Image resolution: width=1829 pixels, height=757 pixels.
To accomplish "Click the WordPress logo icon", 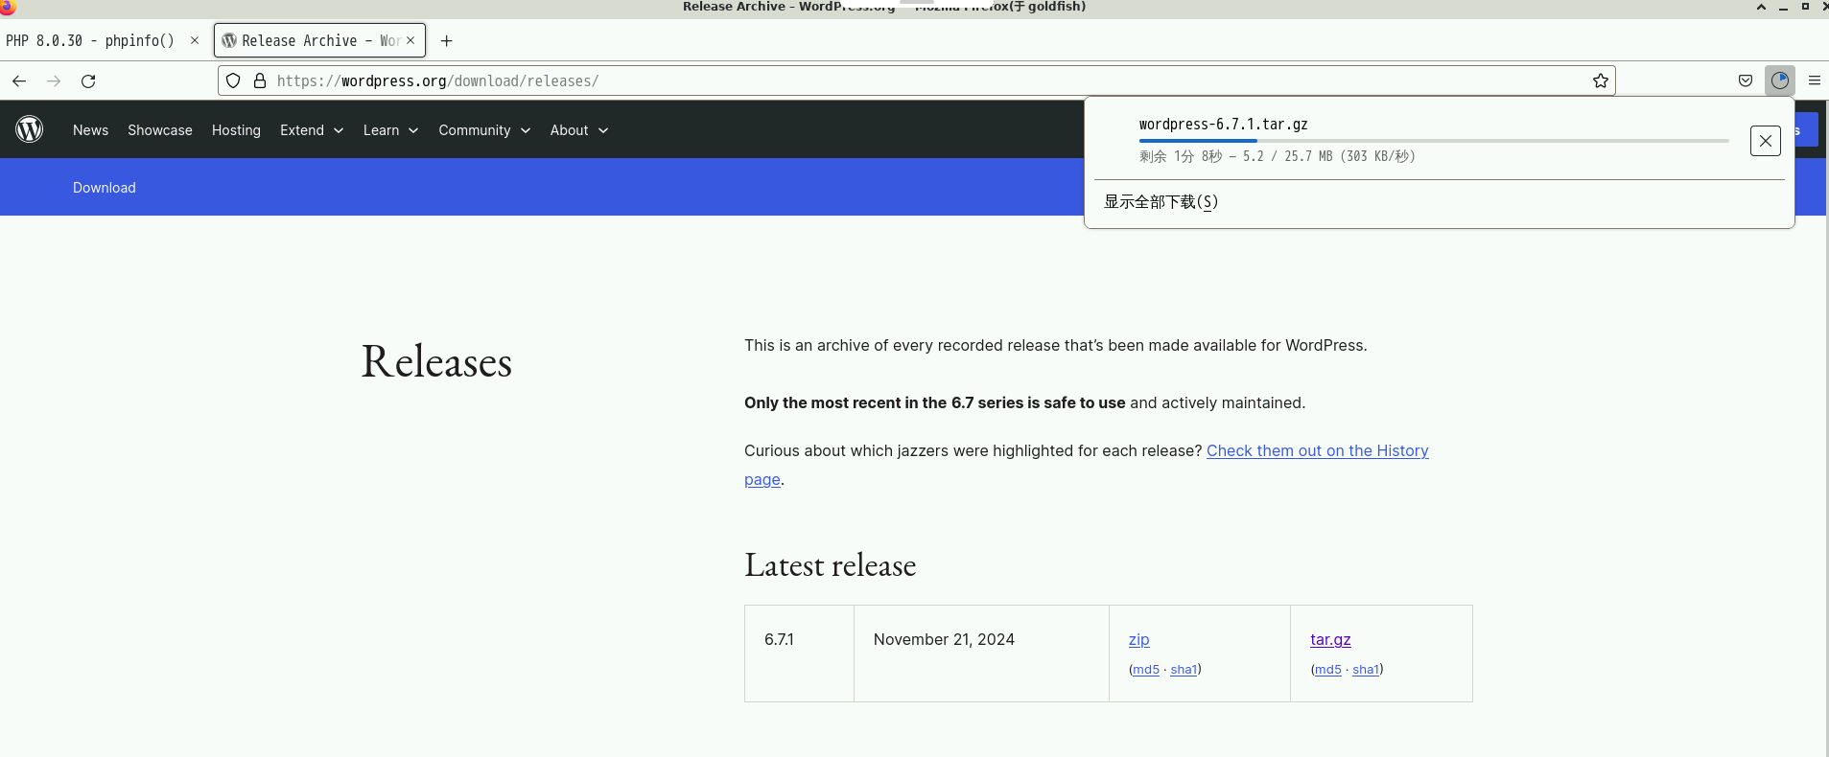I will pos(30,129).
